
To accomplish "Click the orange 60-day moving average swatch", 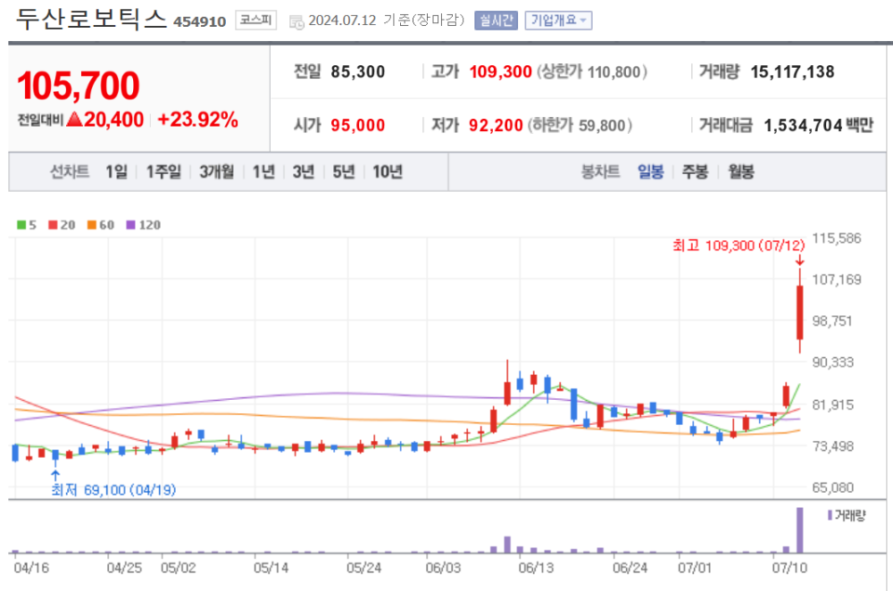I will point(92,225).
